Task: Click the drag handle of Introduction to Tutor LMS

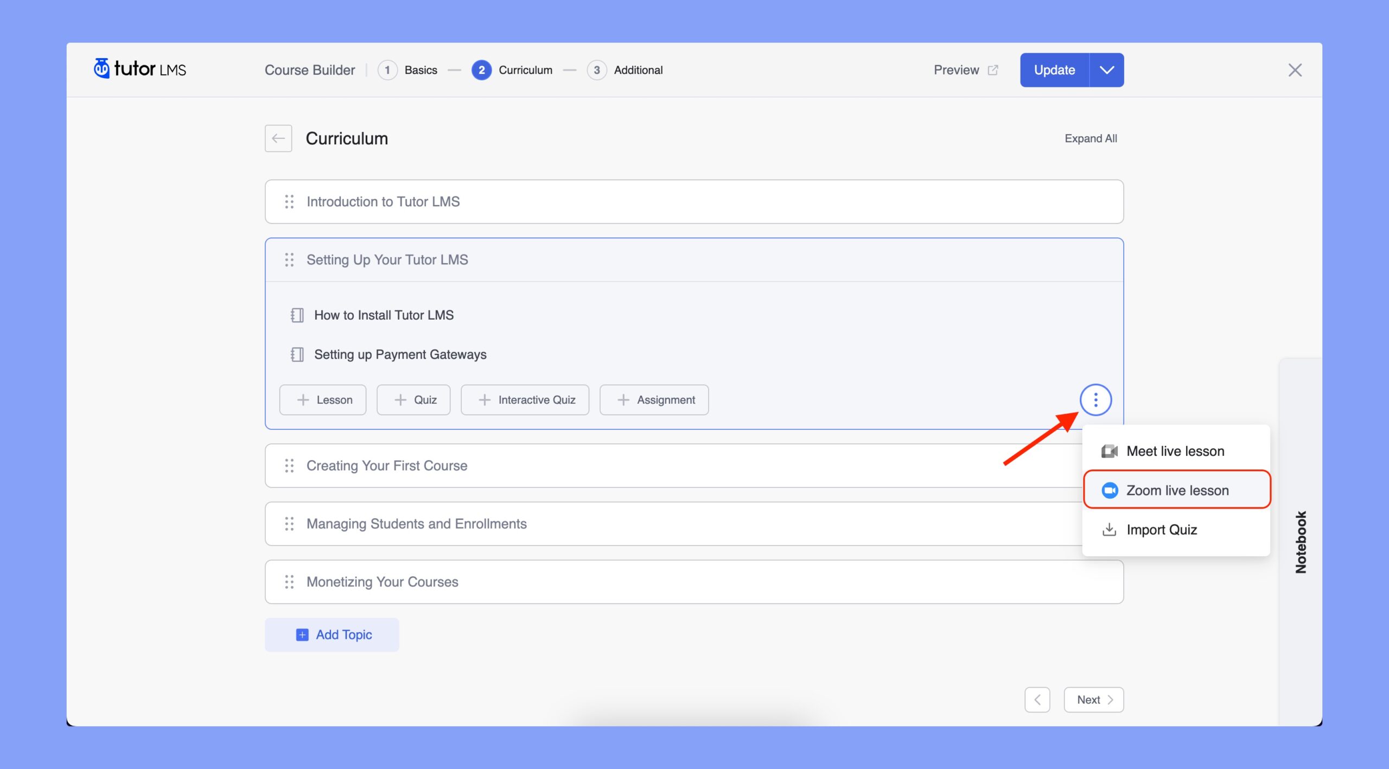Action: [x=289, y=202]
